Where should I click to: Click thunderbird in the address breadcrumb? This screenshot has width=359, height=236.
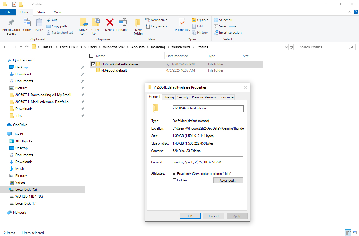tap(181, 47)
